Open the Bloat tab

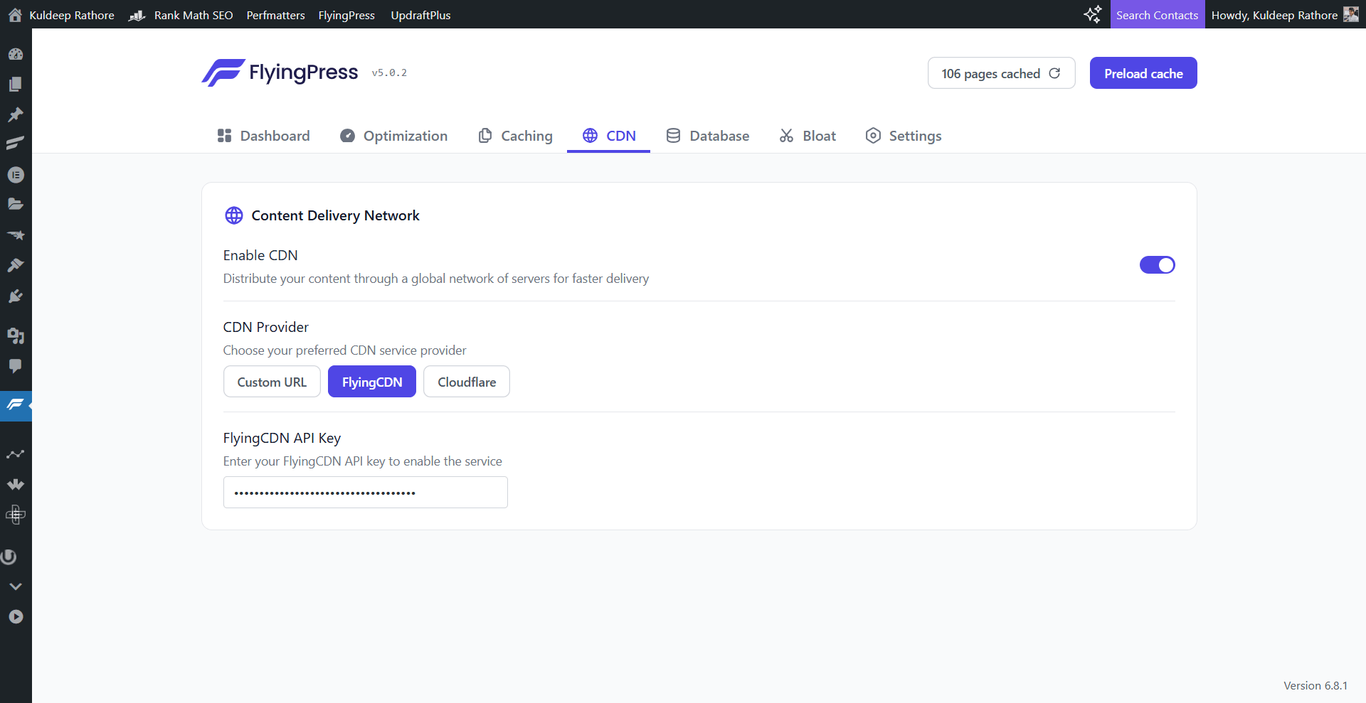(807, 135)
